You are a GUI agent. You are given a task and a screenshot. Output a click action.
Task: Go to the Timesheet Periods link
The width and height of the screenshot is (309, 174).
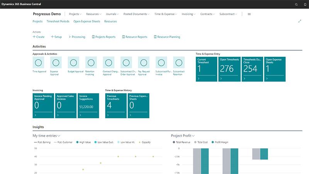58,21
